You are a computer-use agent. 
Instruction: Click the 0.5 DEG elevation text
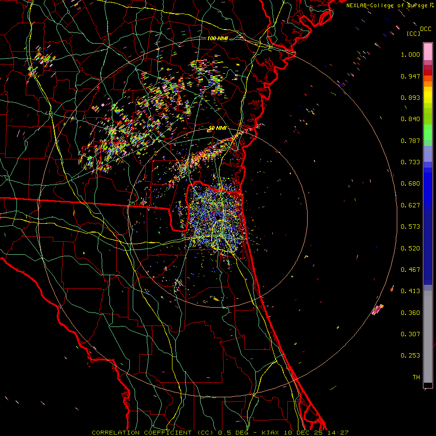tap(233, 433)
